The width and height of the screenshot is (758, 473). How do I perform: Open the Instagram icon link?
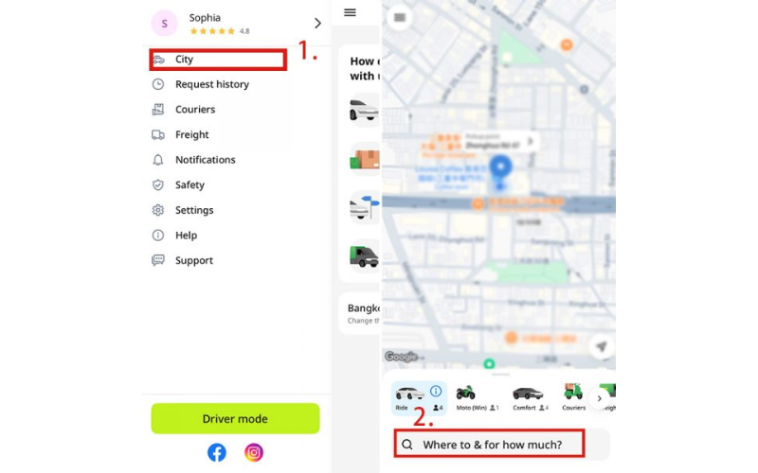[254, 452]
